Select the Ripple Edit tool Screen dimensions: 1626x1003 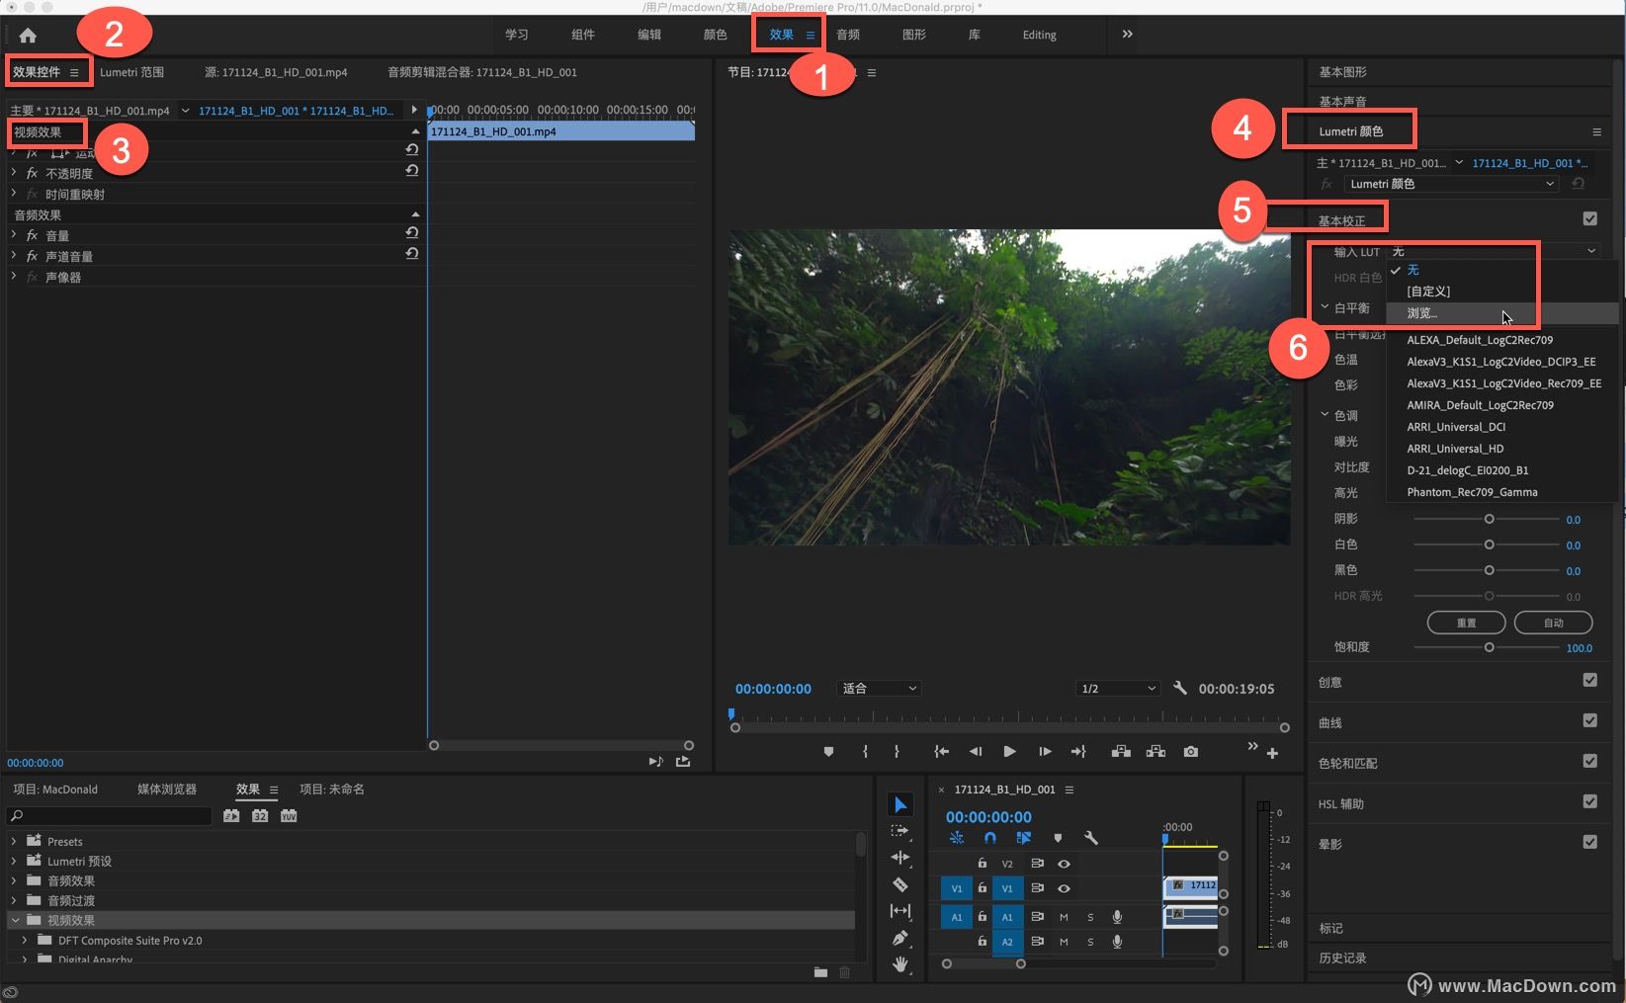(899, 858)
